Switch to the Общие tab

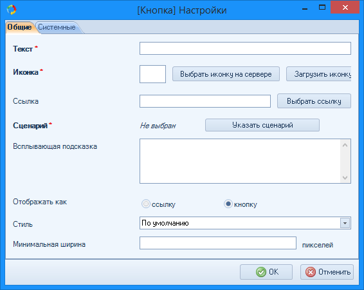[x=20, y=27]
